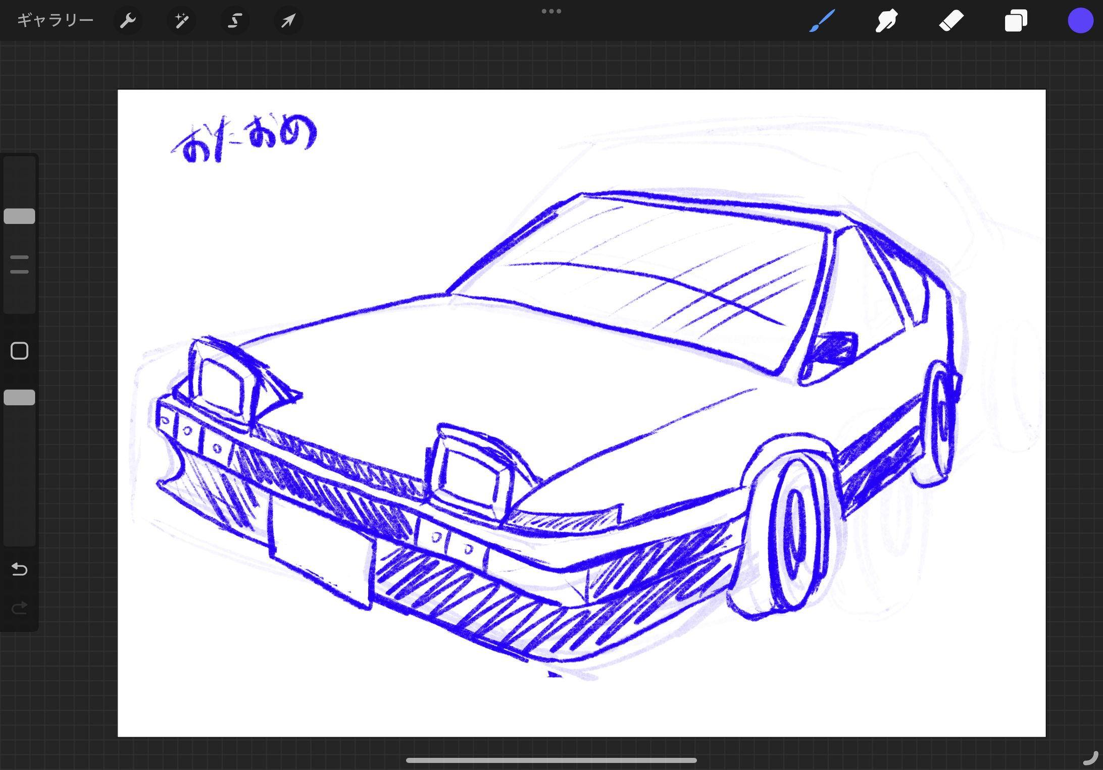Select the Transform arrow tool
Viewport: 1103px width, 770px height.
[x=288, y=20]
